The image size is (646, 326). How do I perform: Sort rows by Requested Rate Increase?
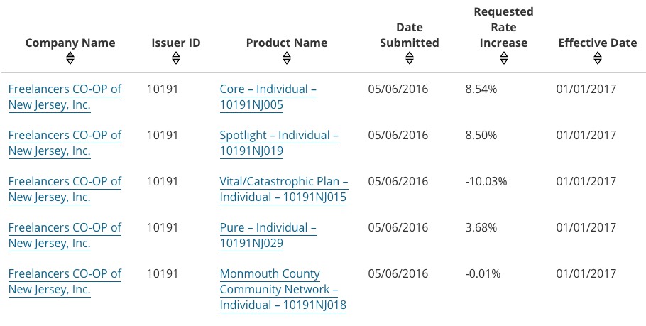(503, 59)
